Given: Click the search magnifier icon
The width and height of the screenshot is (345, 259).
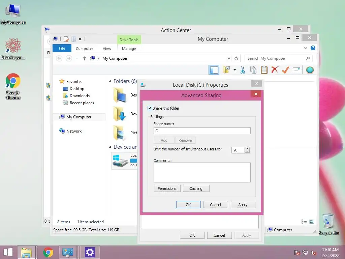Looking at the screenshot, I should click(x=308, y=58).
